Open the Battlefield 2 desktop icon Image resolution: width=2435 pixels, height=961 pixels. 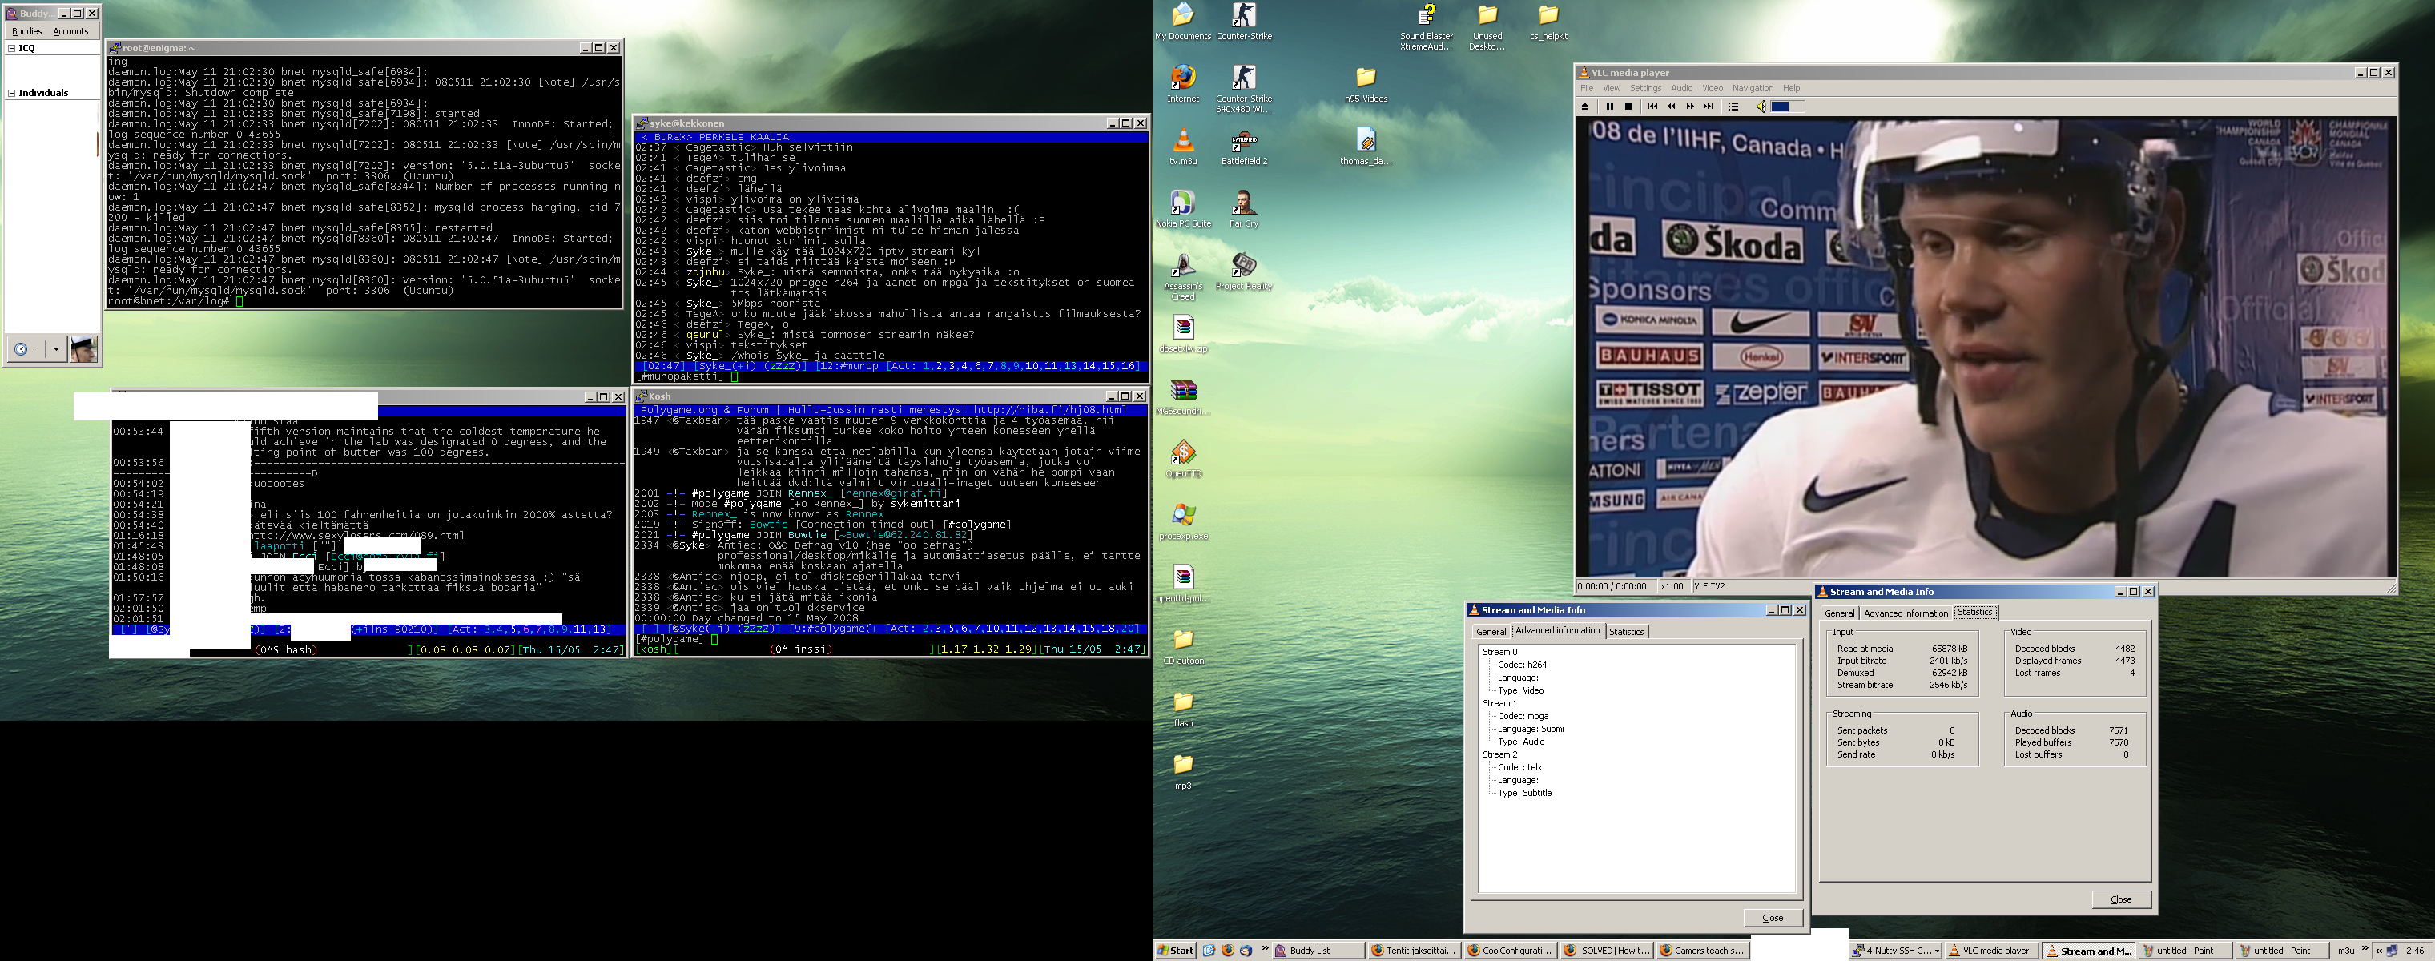pos(1243,143)
